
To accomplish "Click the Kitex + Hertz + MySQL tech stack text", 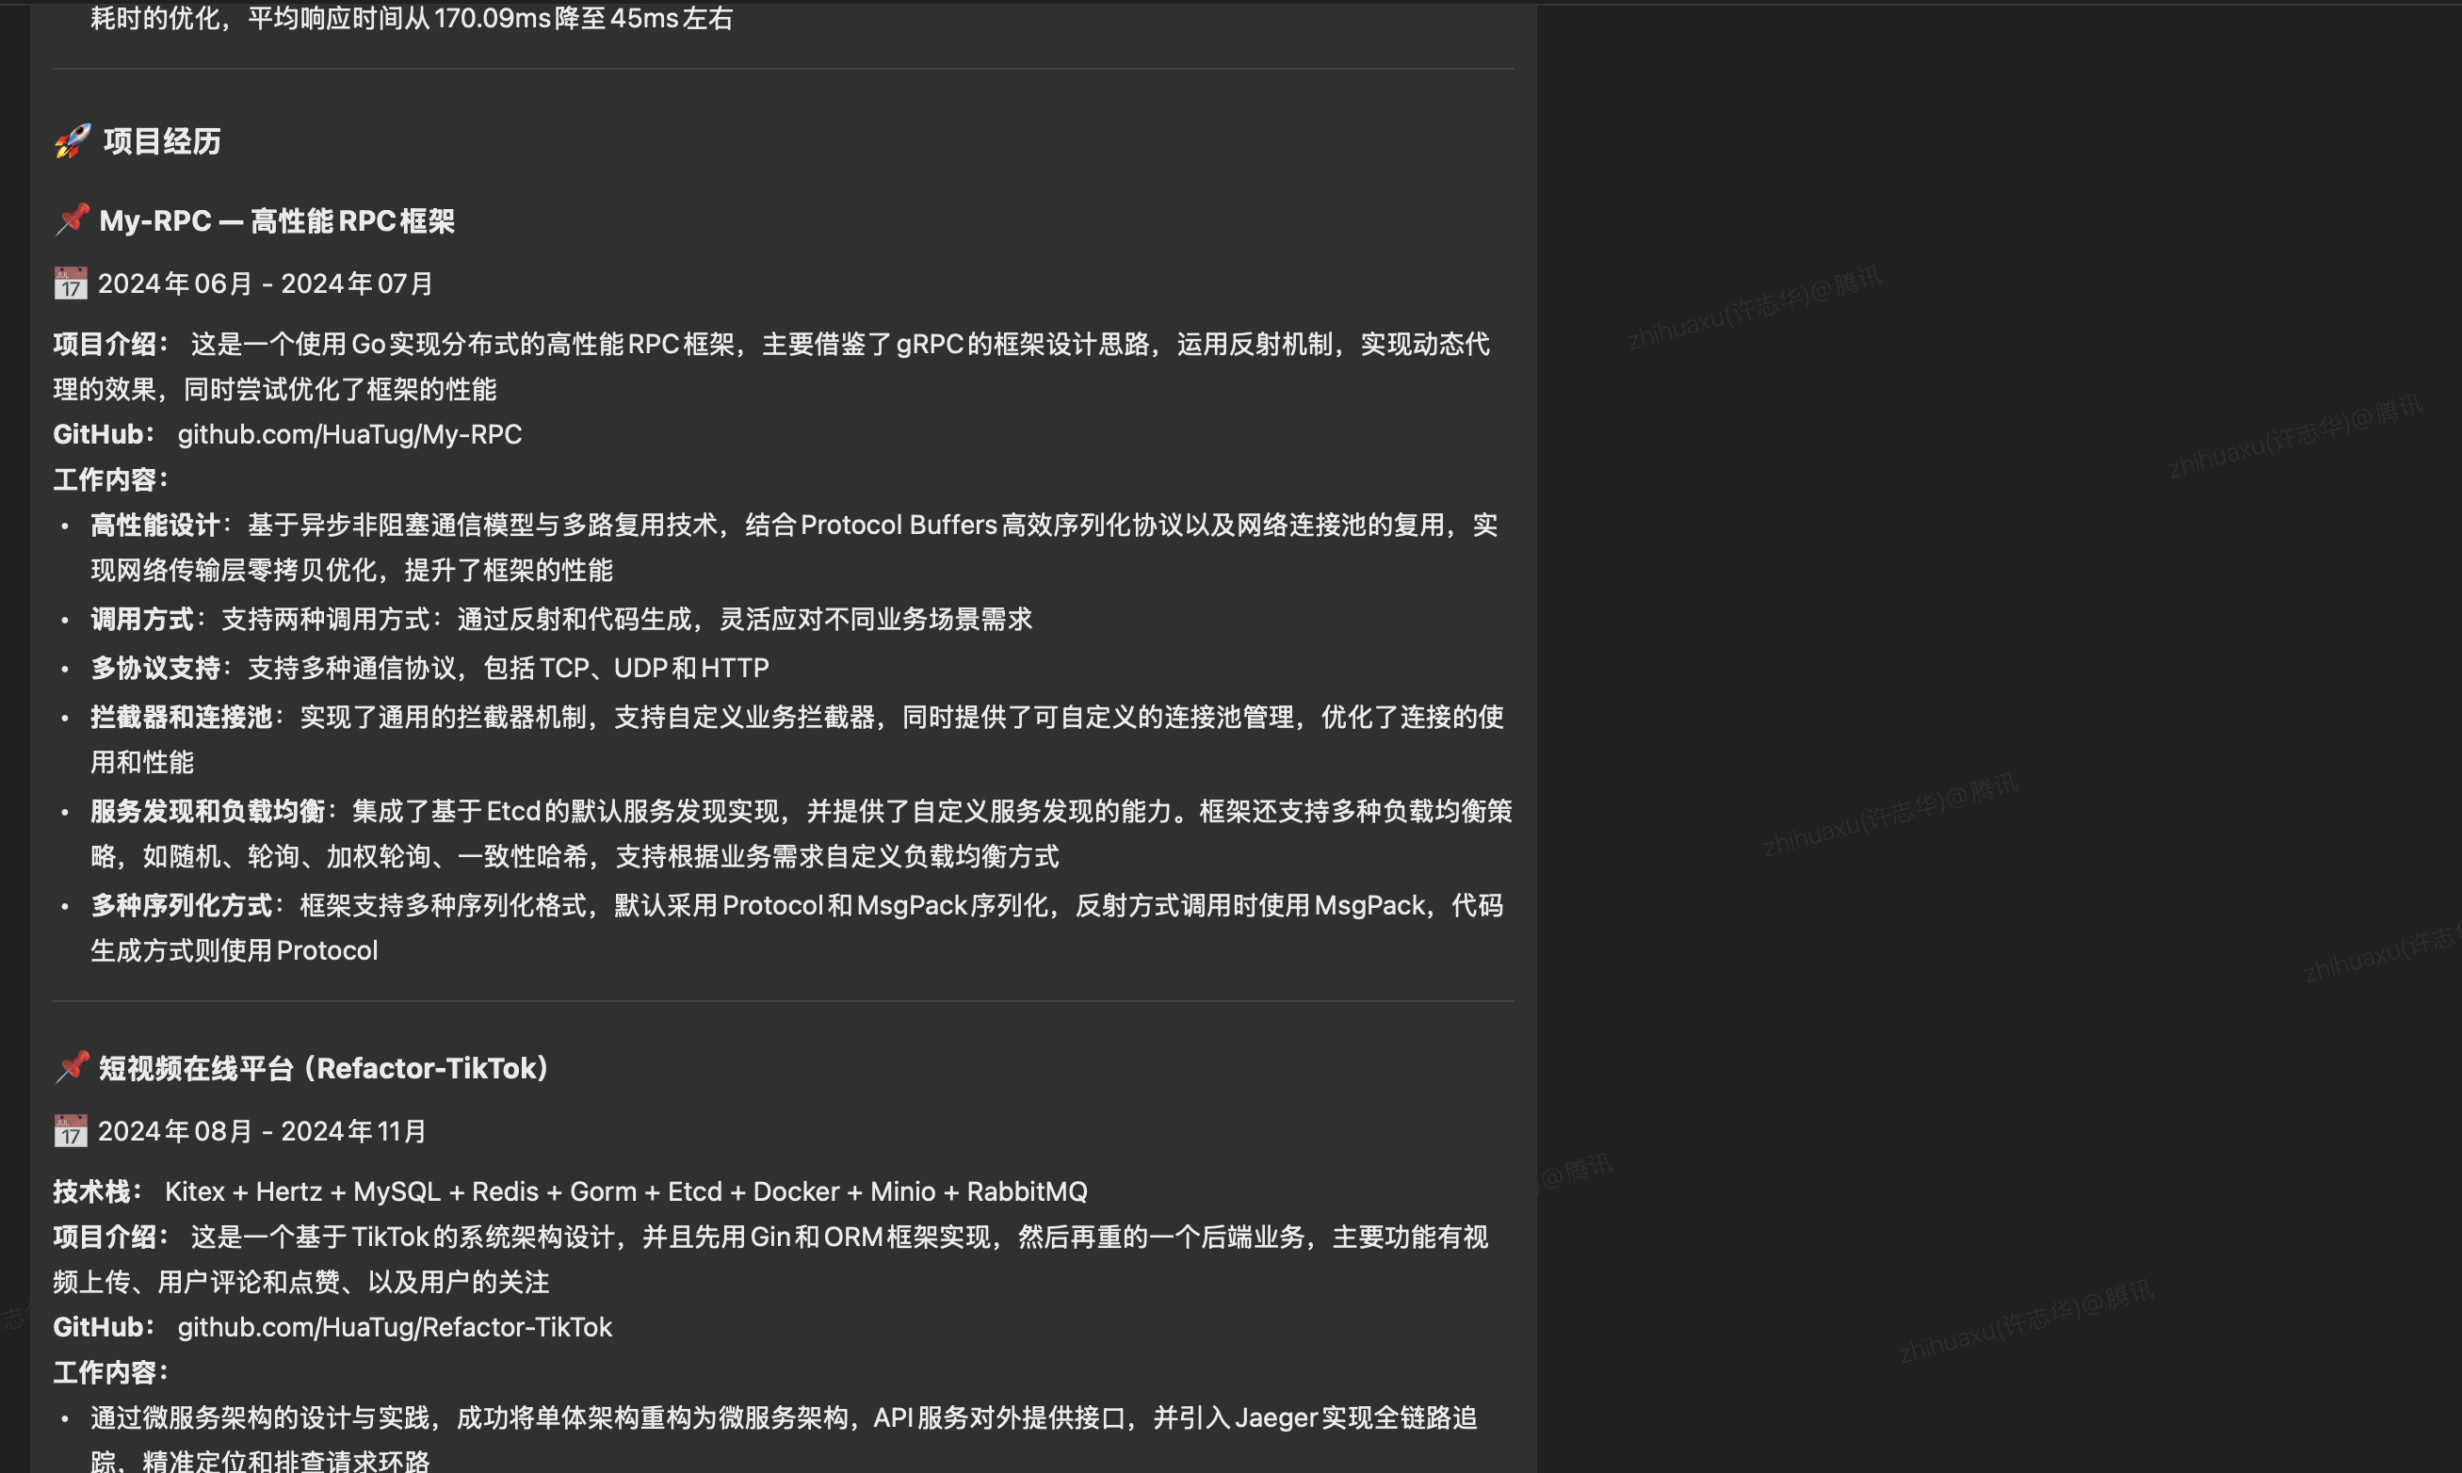I will (x=625, y=1192).
